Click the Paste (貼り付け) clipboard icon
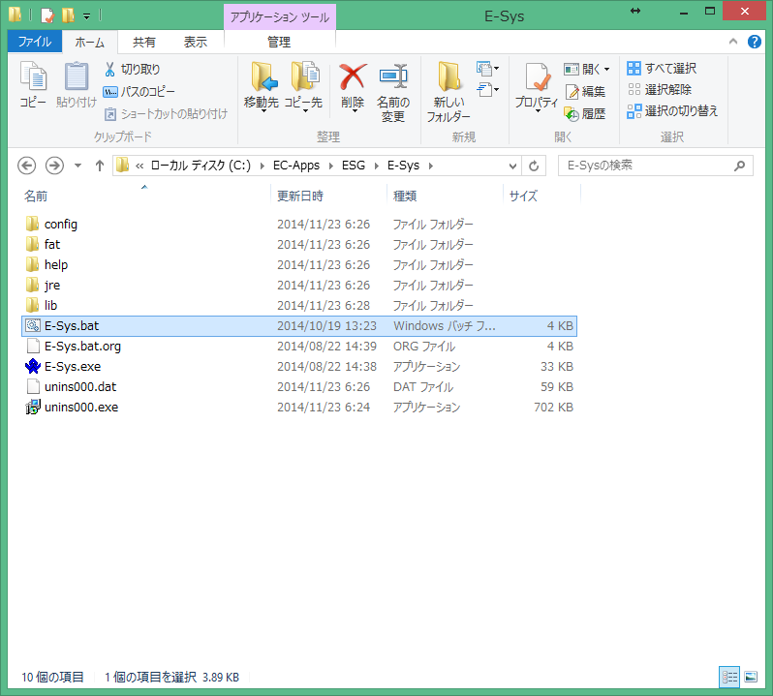The image size is (773, 696). pyautogui.click(x=77, y=77)
